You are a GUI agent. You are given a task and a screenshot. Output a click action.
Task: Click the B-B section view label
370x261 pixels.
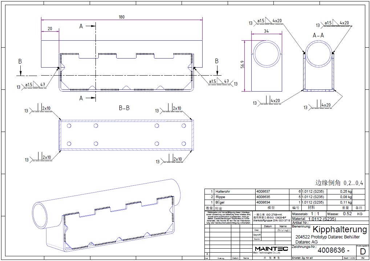click(125, 108)
